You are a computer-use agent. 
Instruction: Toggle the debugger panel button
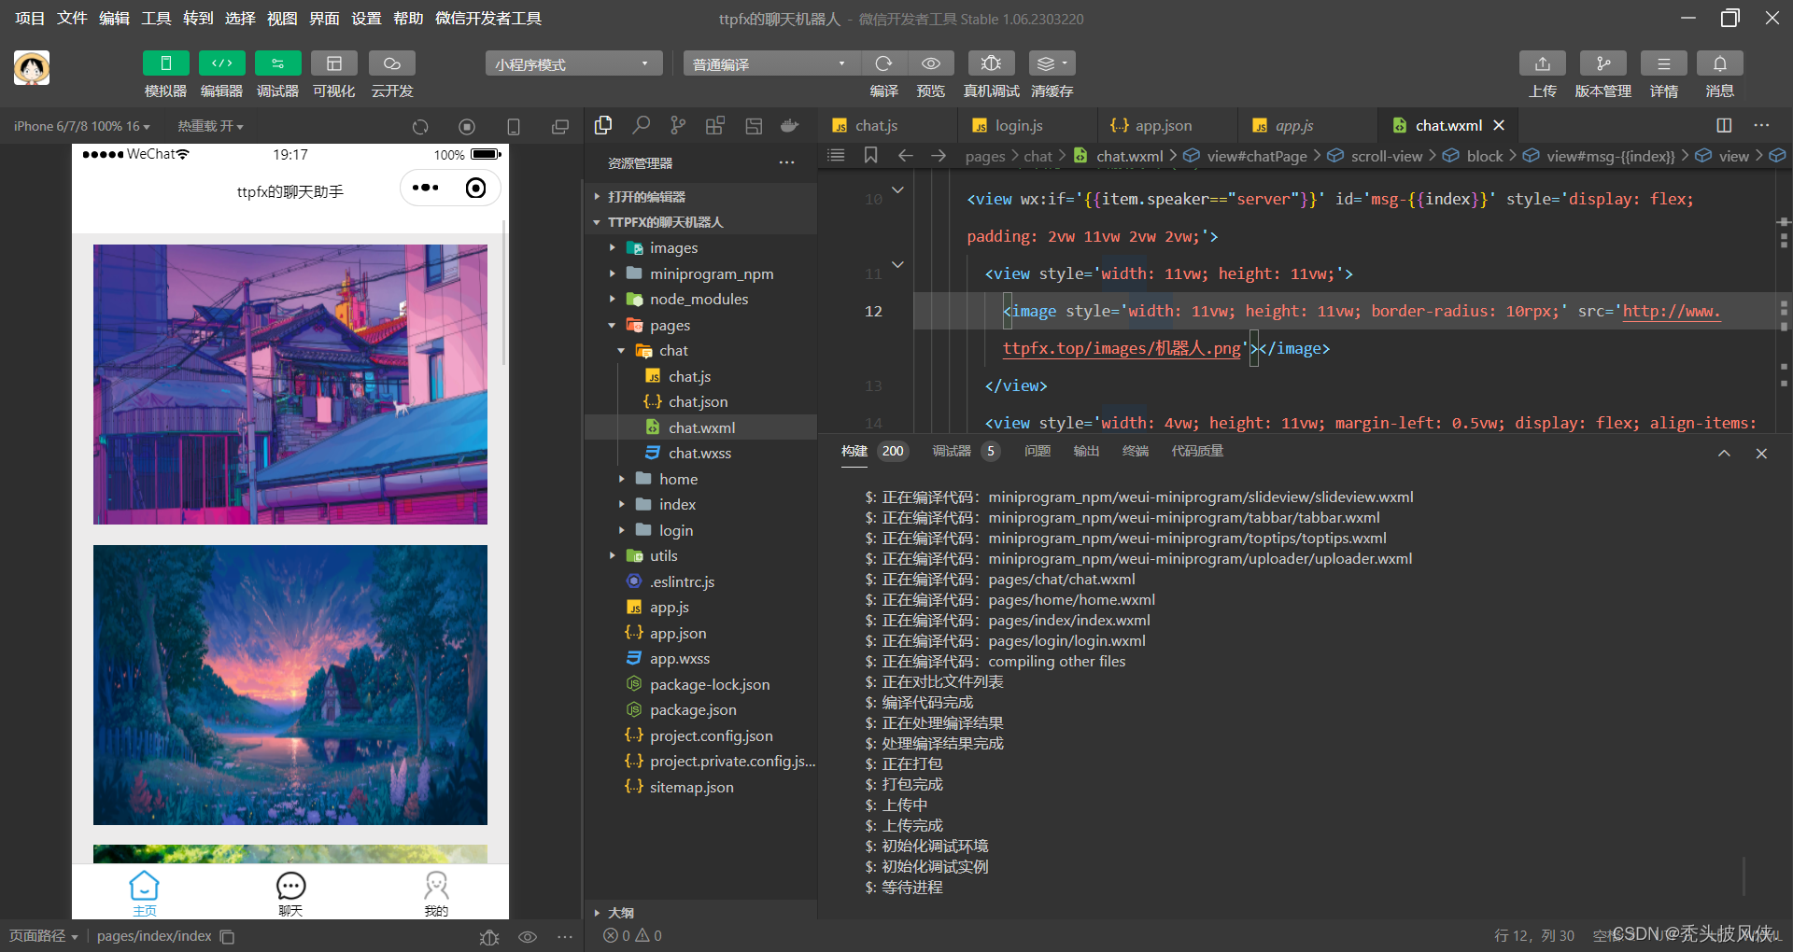(277, 63)
